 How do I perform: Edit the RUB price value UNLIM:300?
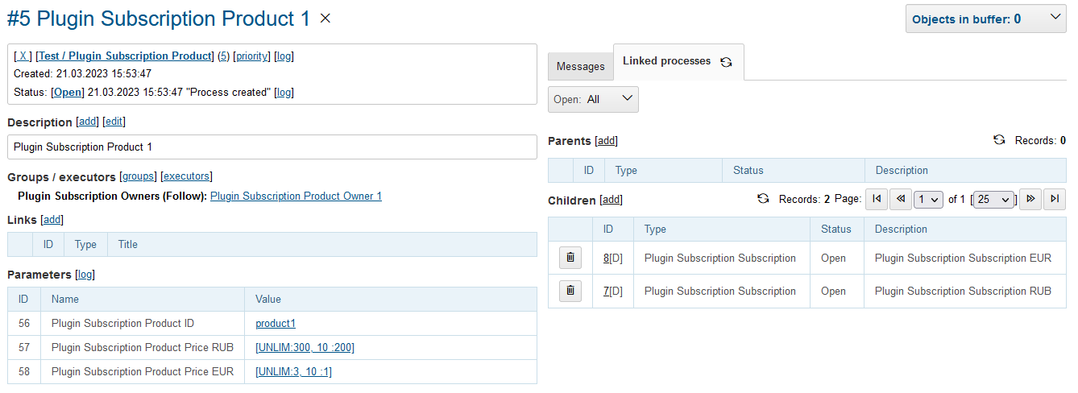point(305,348)
